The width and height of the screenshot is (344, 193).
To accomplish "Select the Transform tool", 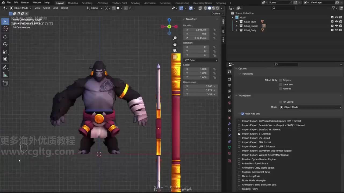I will [x=5, y=59].
